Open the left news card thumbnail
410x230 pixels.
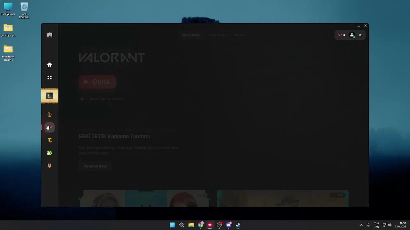(x=144, y=198)
